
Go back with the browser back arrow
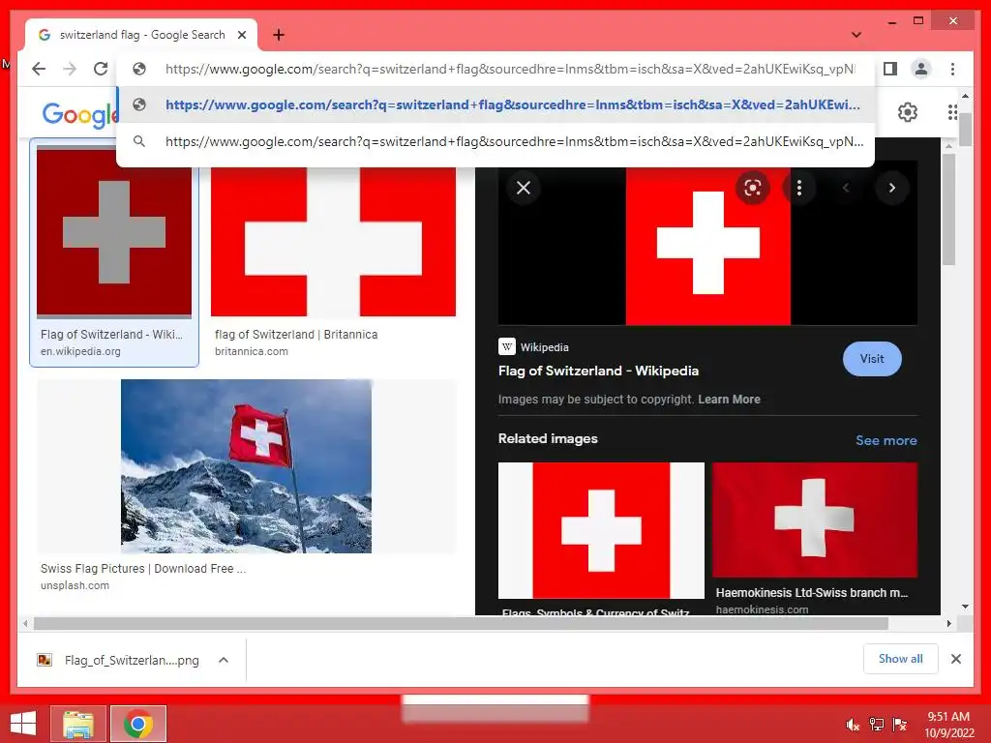pos(39,69)
